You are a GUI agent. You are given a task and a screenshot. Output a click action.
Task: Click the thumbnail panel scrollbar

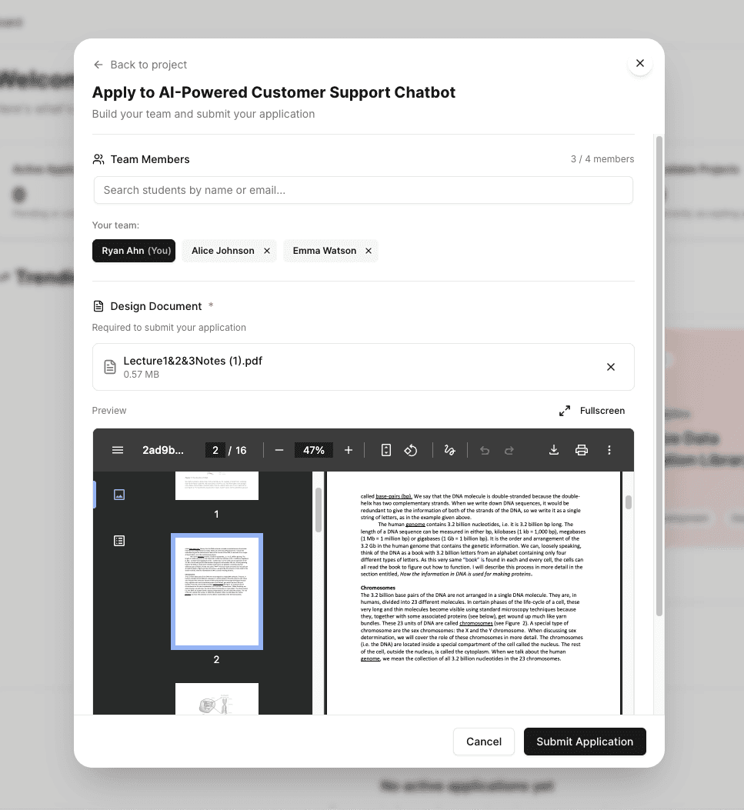(319, 510)
